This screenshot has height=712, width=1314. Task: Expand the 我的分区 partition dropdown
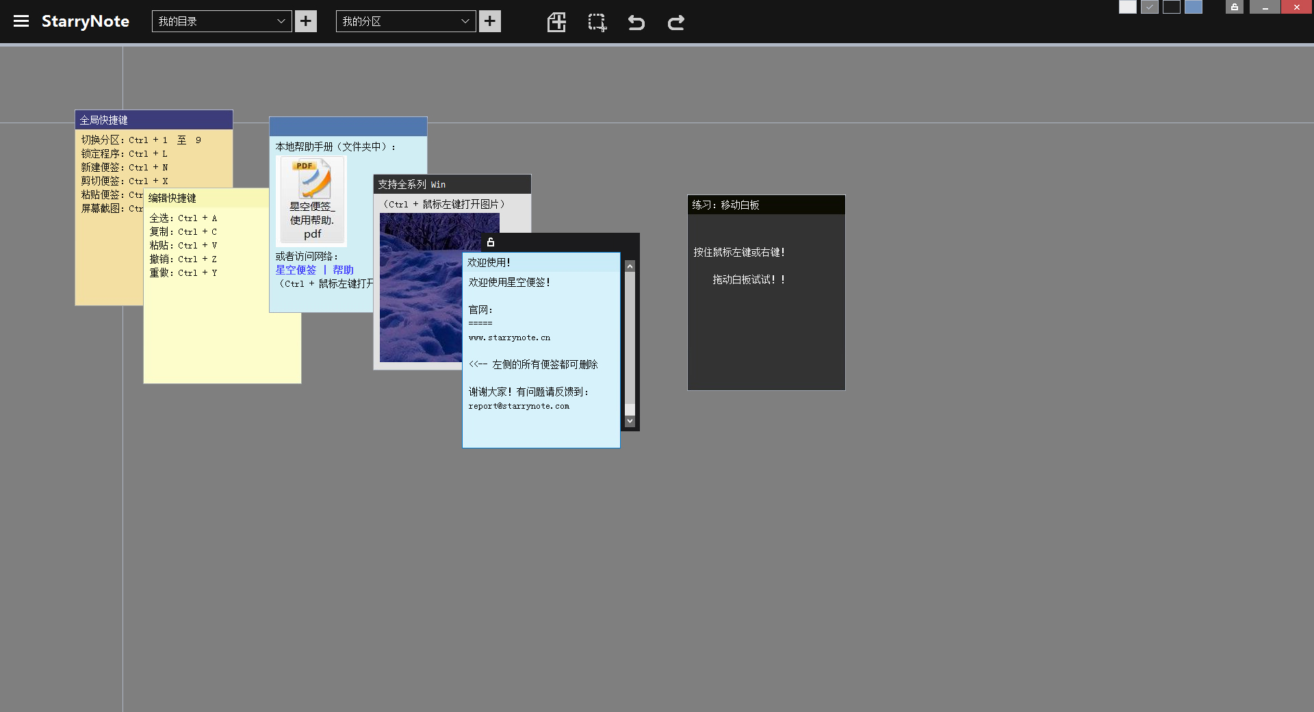point(406,21)
